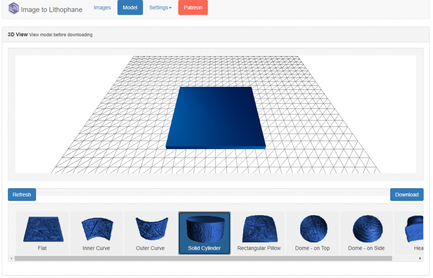Image resolution: width=433 pixels, height=278 pixels.
Task: Open the Model tab
Action: pyautogui.click(x=130, y=8)
